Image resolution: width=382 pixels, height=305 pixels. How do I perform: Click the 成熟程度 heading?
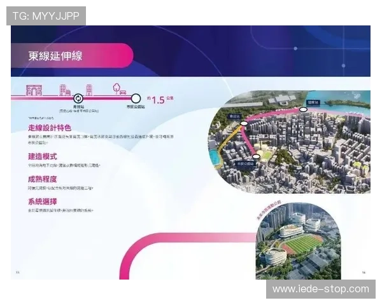pyautogui.click(x=43, y=179)
